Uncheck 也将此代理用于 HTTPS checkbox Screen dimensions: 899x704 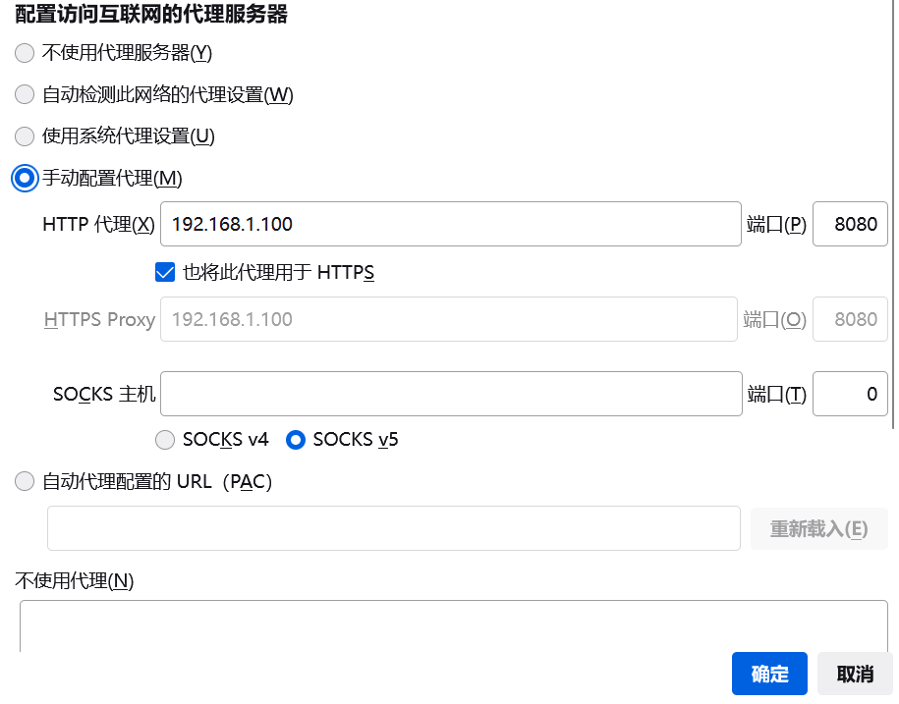point(165,272)
